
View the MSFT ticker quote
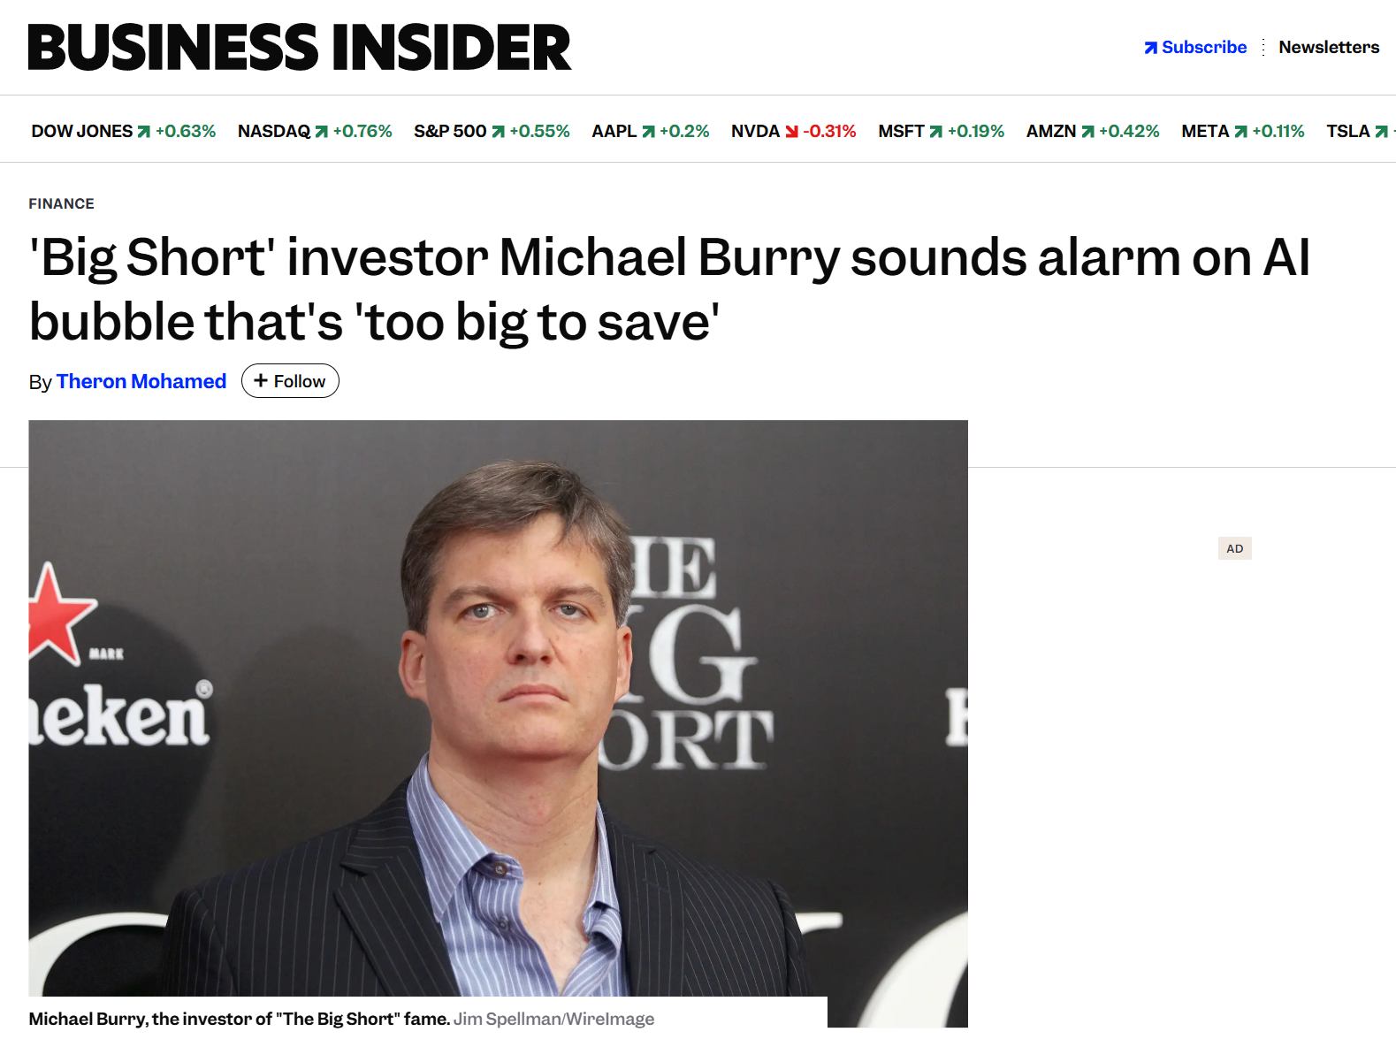pos(941,131)
